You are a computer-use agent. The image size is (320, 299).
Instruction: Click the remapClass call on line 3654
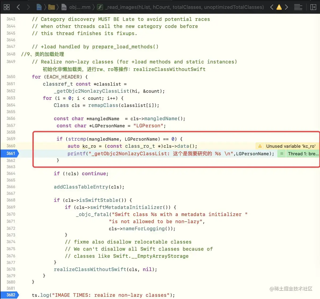pos(103,105)
